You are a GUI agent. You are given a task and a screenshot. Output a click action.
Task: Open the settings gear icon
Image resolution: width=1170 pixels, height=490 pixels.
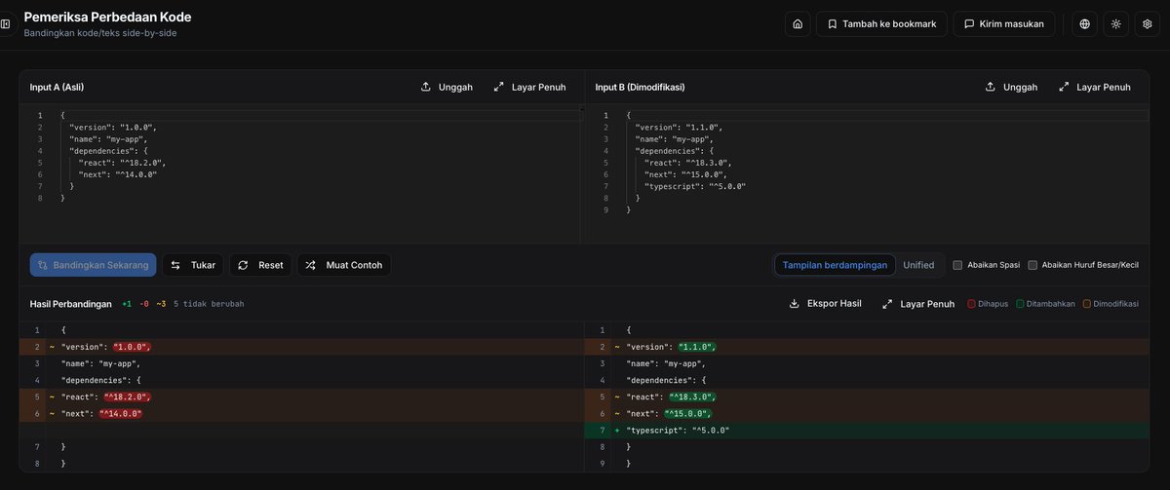[x=1148, y=24]
